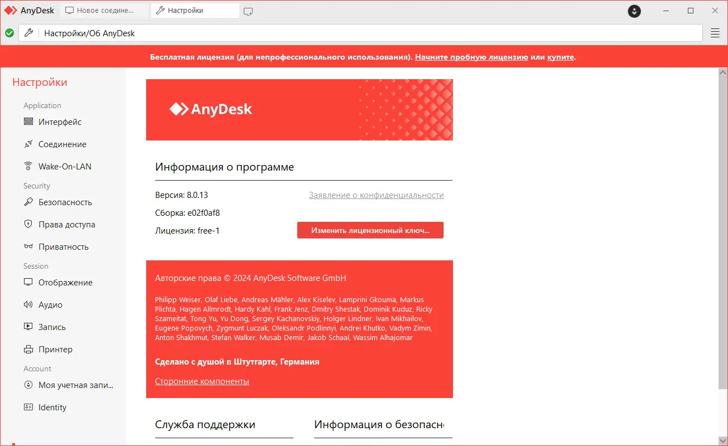Click the Настройки/Об AnyDesk address field
Viewport: 728px width, 446px height.
[x=360, y=33]
